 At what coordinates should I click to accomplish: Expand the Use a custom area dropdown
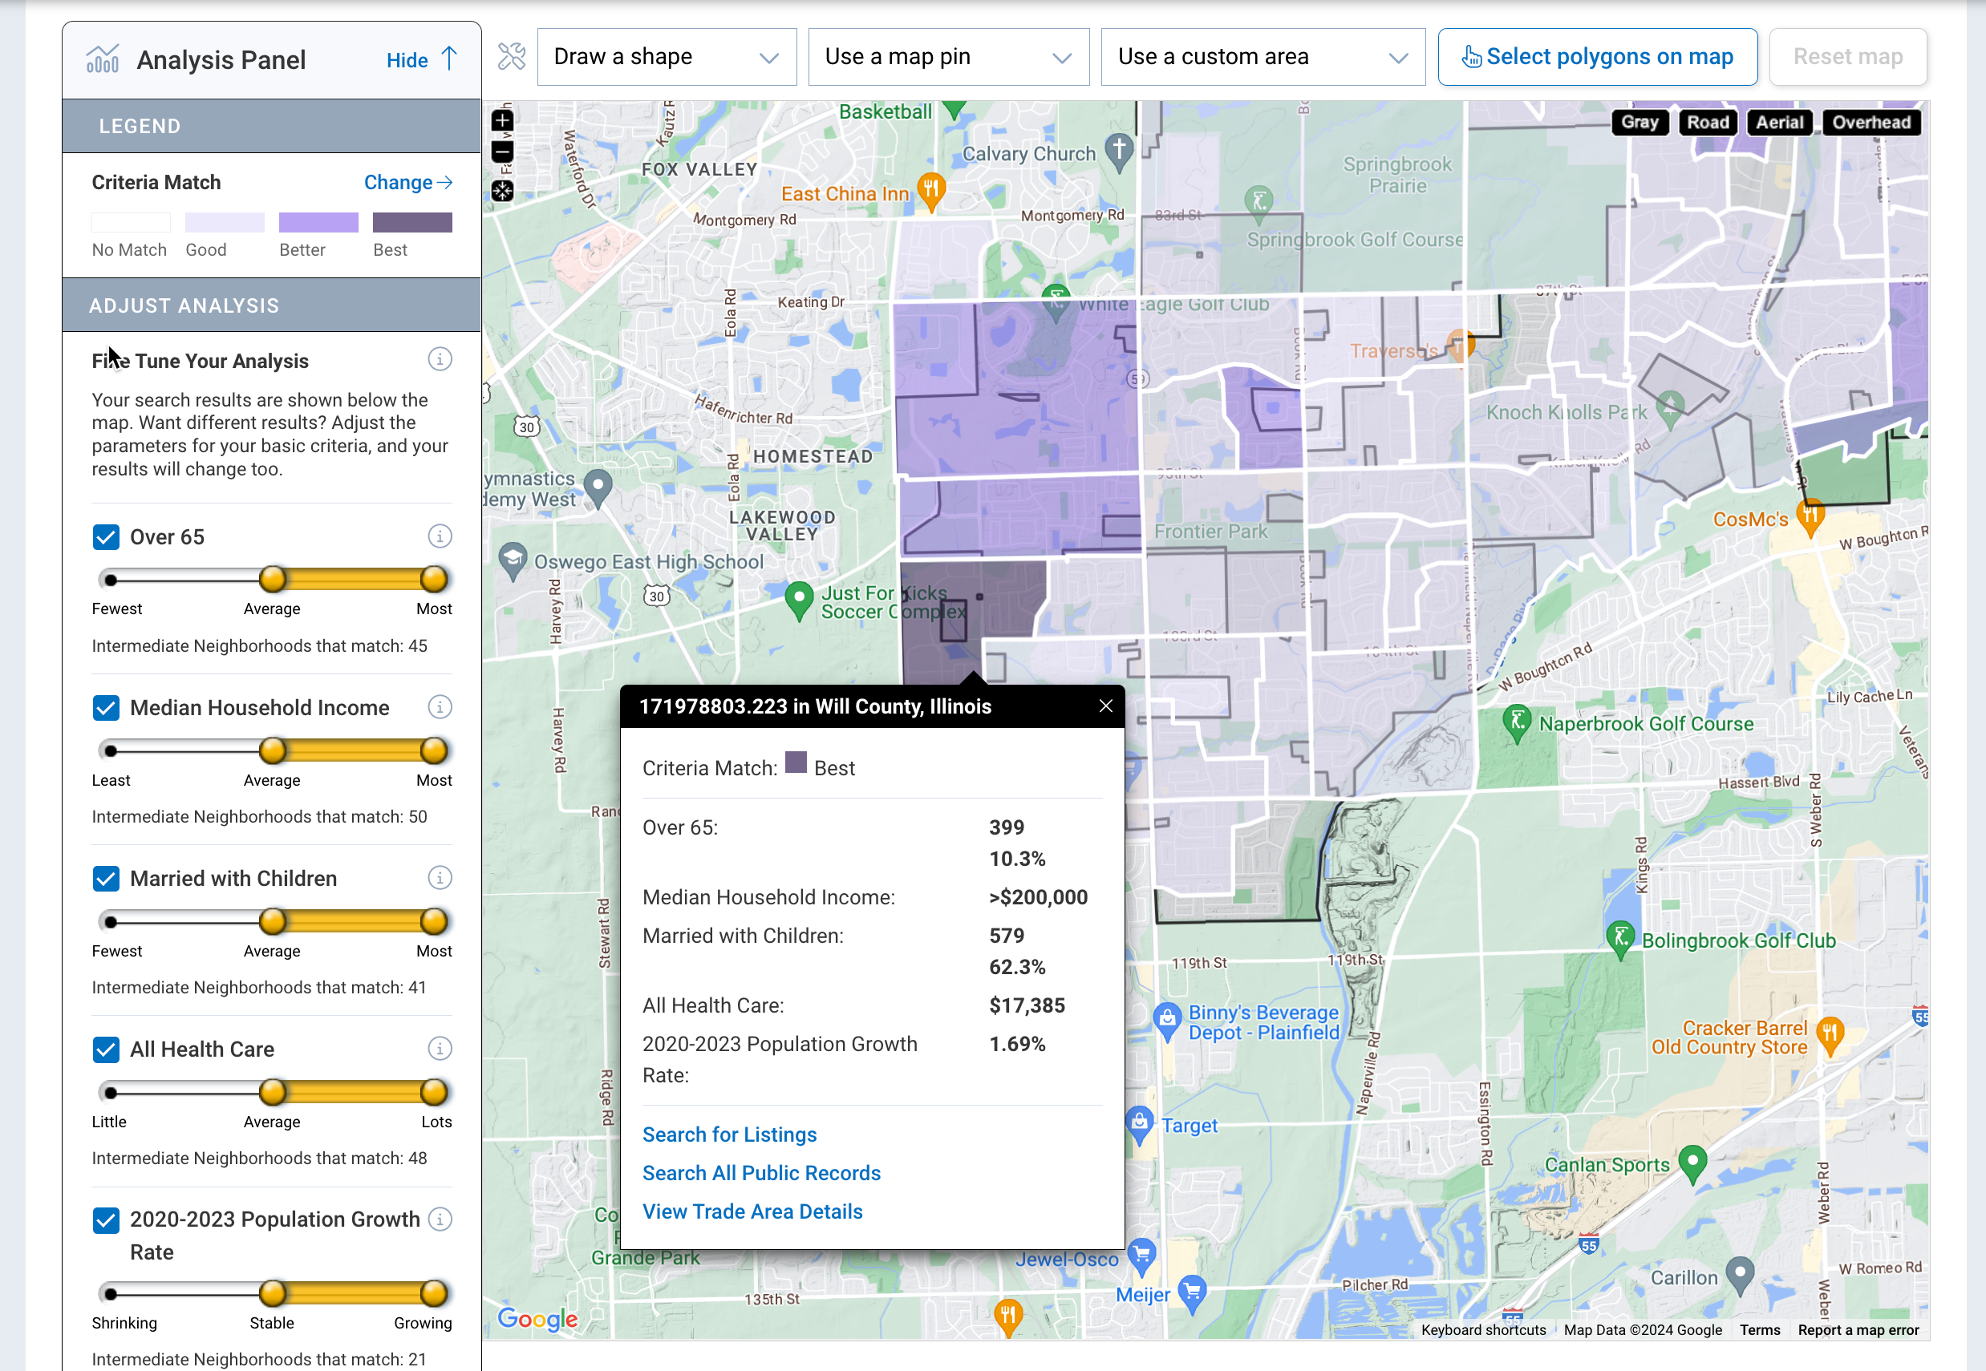coord(1262,58)
